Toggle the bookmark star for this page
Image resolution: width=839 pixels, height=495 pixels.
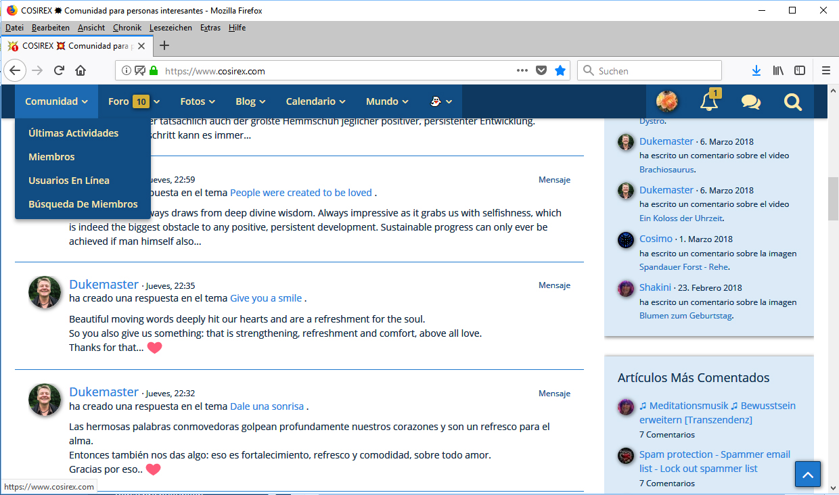560,70
